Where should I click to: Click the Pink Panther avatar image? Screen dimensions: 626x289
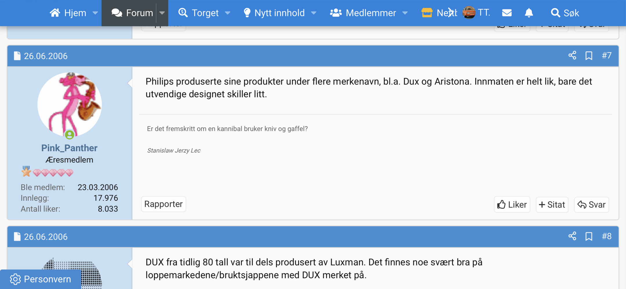(70, 104)
